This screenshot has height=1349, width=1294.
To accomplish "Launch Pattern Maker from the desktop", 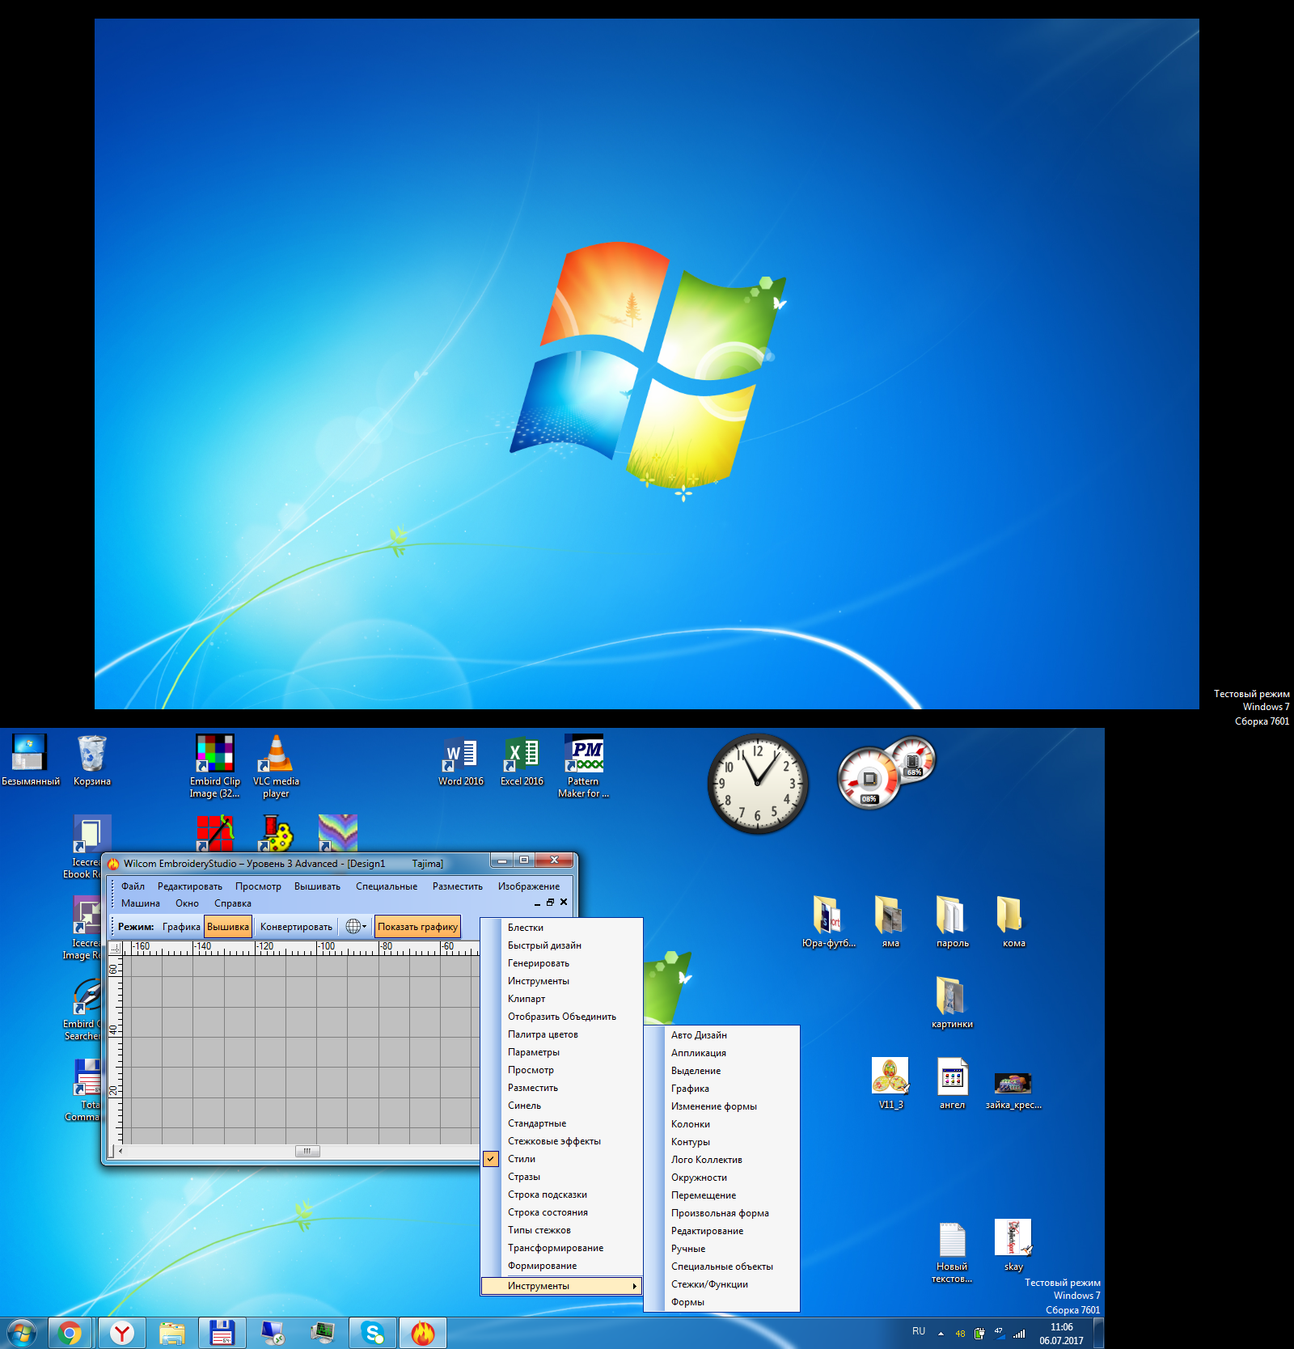I will pos(583,765).
